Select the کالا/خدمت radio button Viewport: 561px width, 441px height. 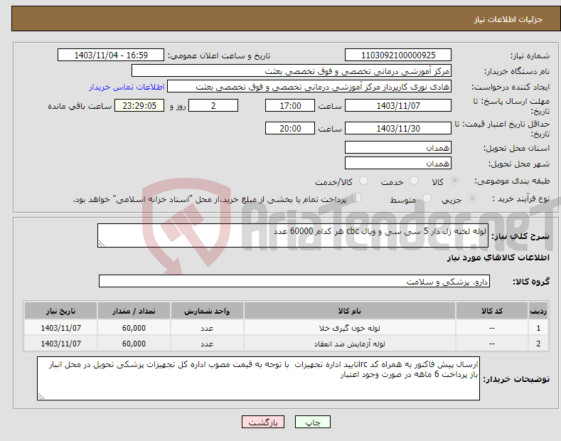point(363,181)
